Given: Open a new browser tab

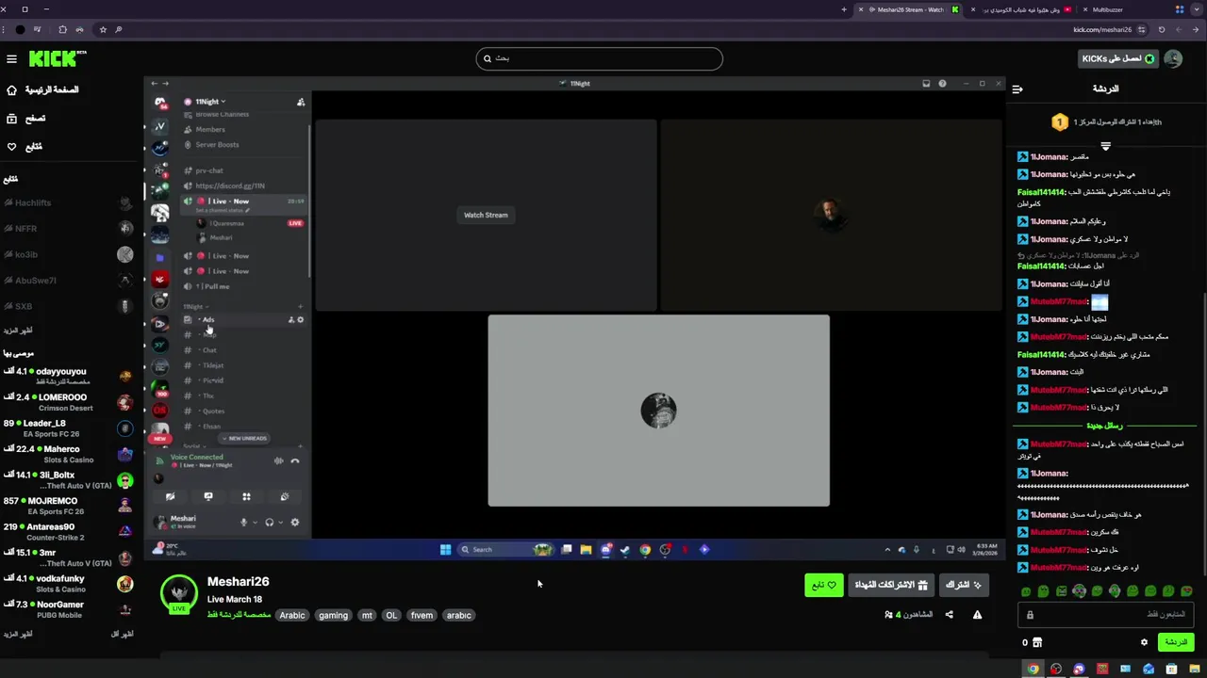Looking at the screenshot, I should [x=844, y=9].
